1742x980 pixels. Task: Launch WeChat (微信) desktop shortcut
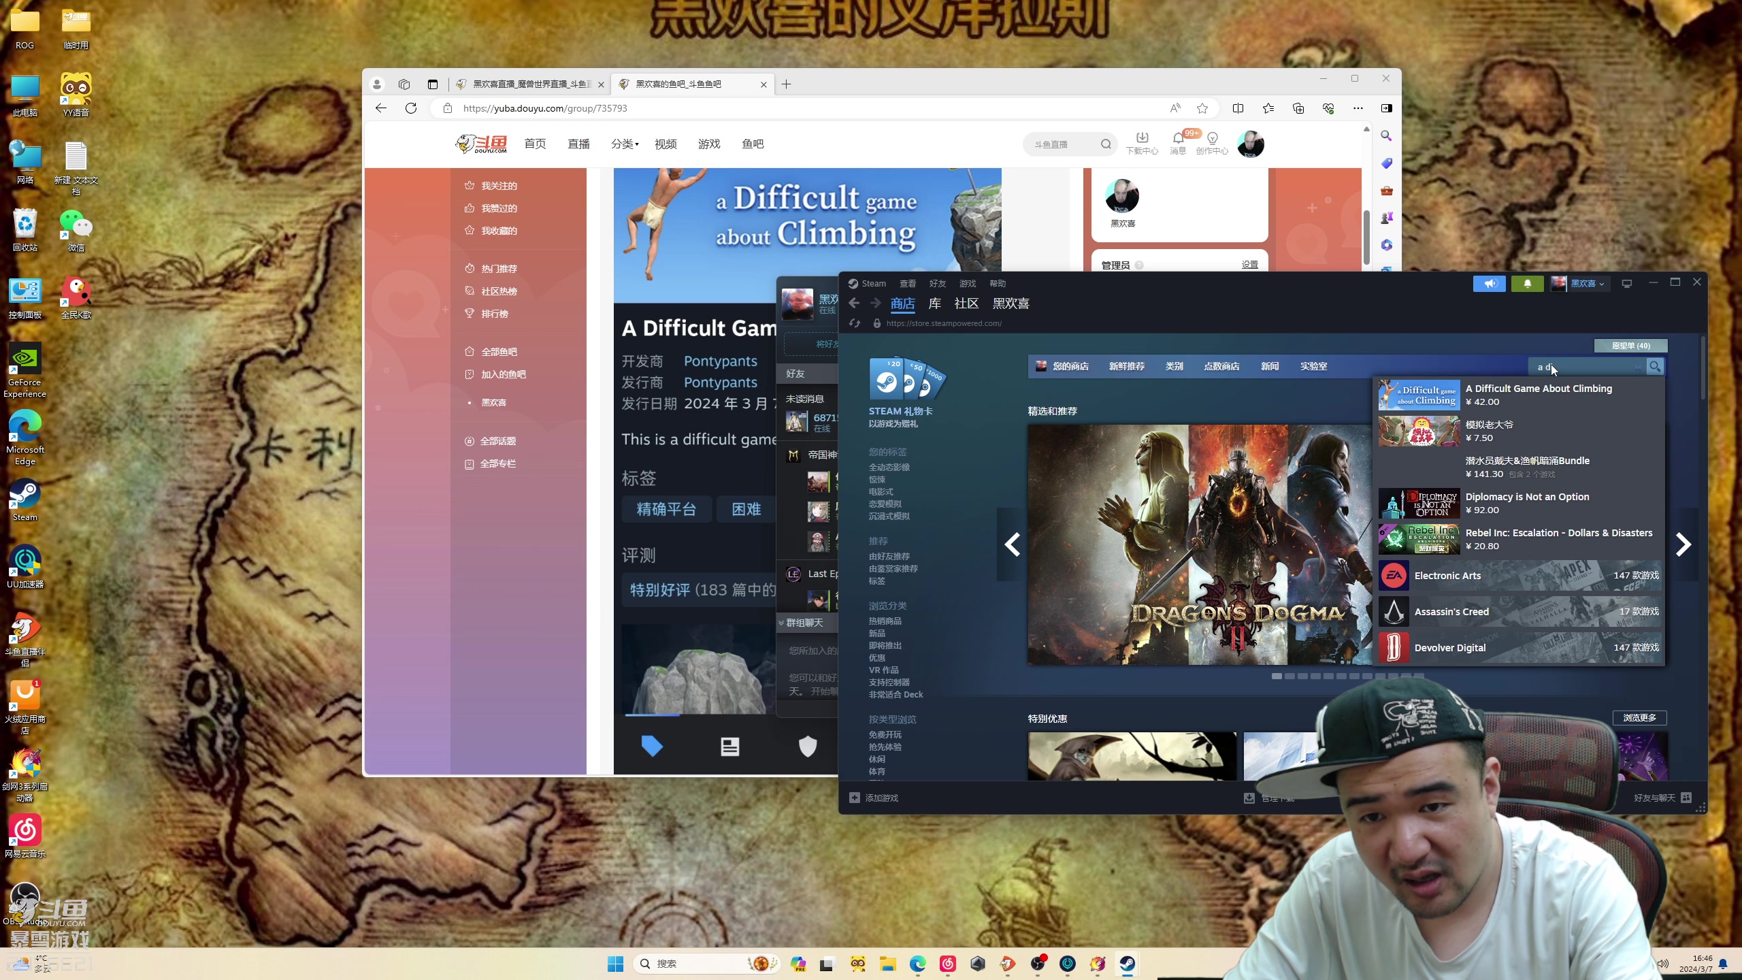(x=76, y=230)
